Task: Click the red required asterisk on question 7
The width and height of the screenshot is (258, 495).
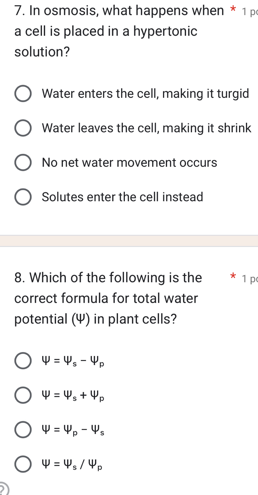Action: pyautogui.click(x=235, y=11)
